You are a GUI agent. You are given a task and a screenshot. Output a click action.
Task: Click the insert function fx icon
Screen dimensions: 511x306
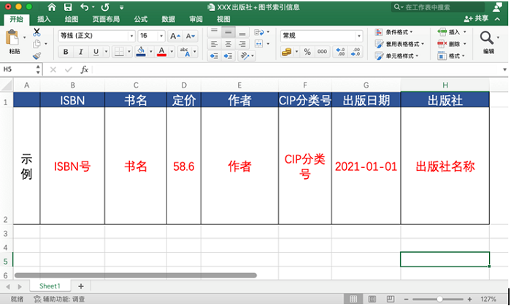pyautogui.click(x=84, y=69)
